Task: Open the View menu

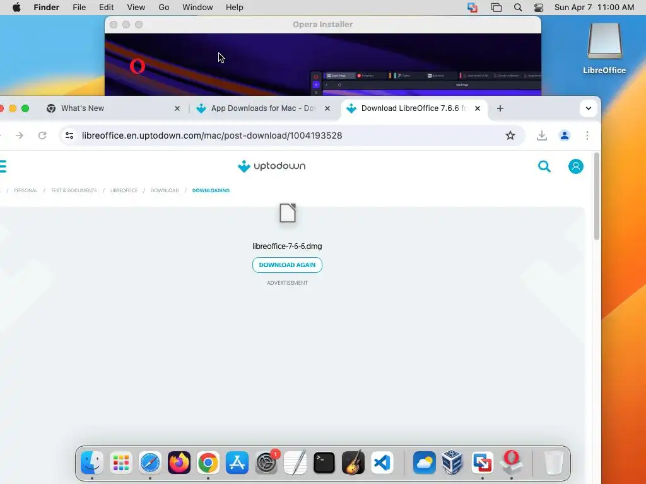Action: 136,8
